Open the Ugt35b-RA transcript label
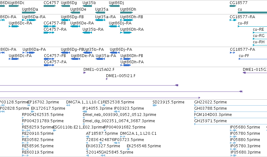 (x=93, y=29)
